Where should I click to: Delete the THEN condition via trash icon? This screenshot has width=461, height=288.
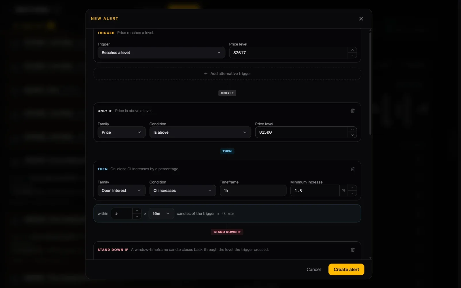pos(353,169)
